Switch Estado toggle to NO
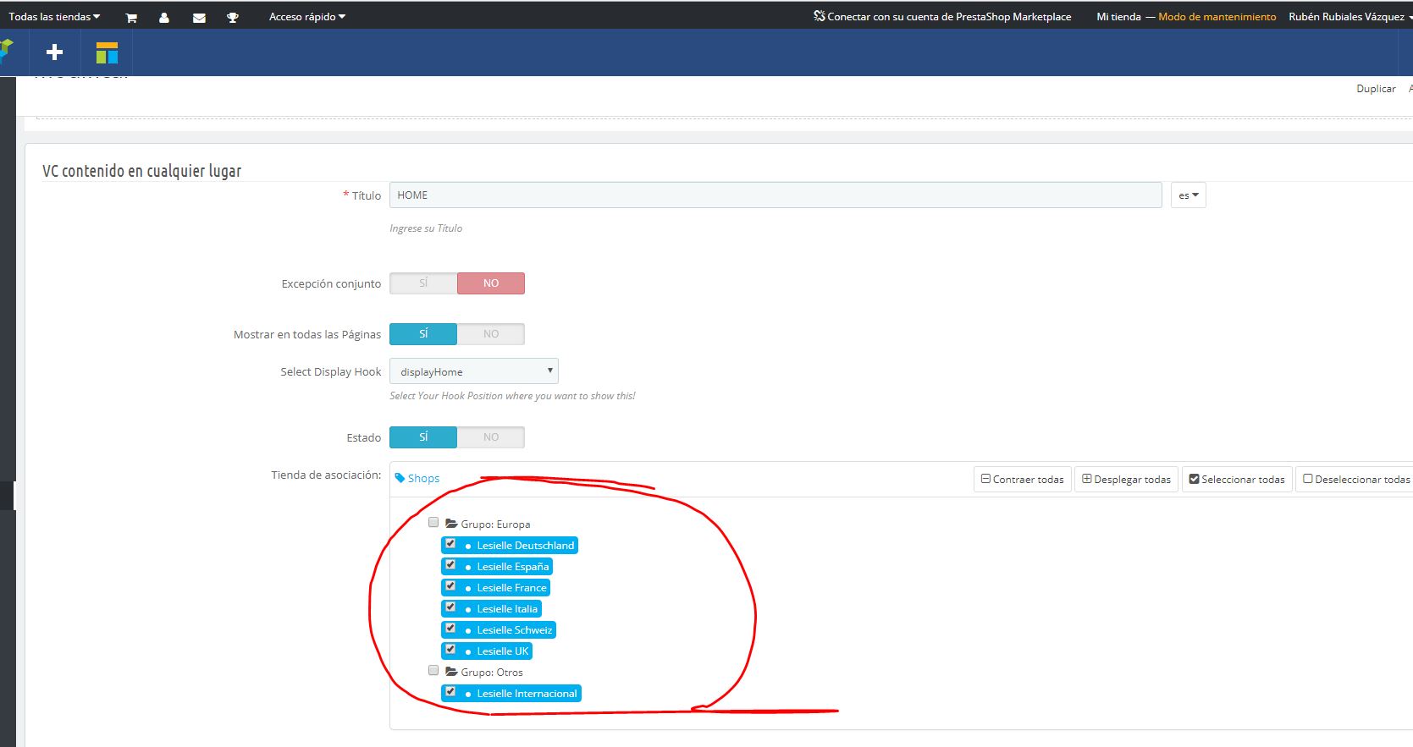 491,437
